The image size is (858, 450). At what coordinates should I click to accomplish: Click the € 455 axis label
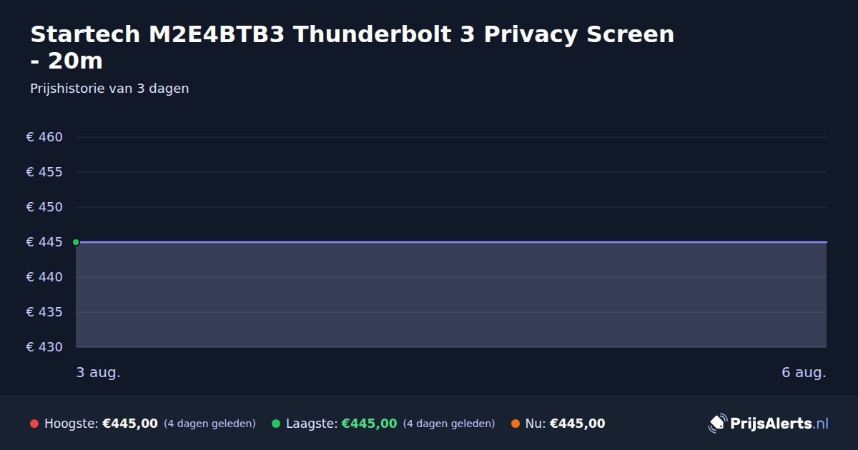[x=44, y=172]
